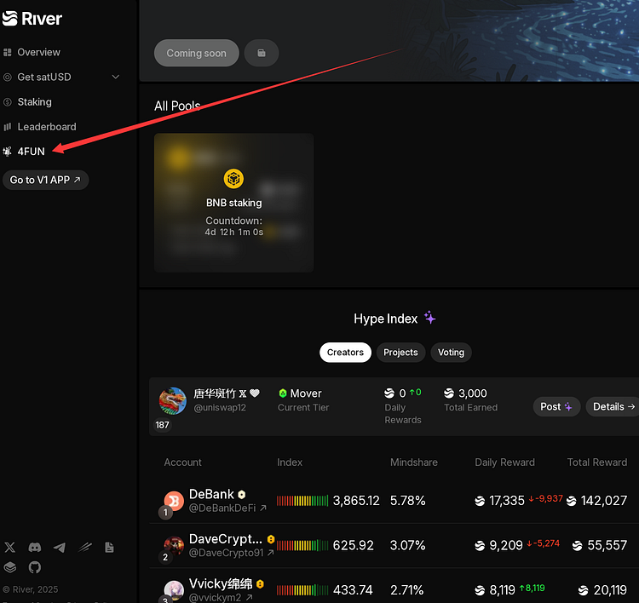Open the Discord icon link

(35, 547)
